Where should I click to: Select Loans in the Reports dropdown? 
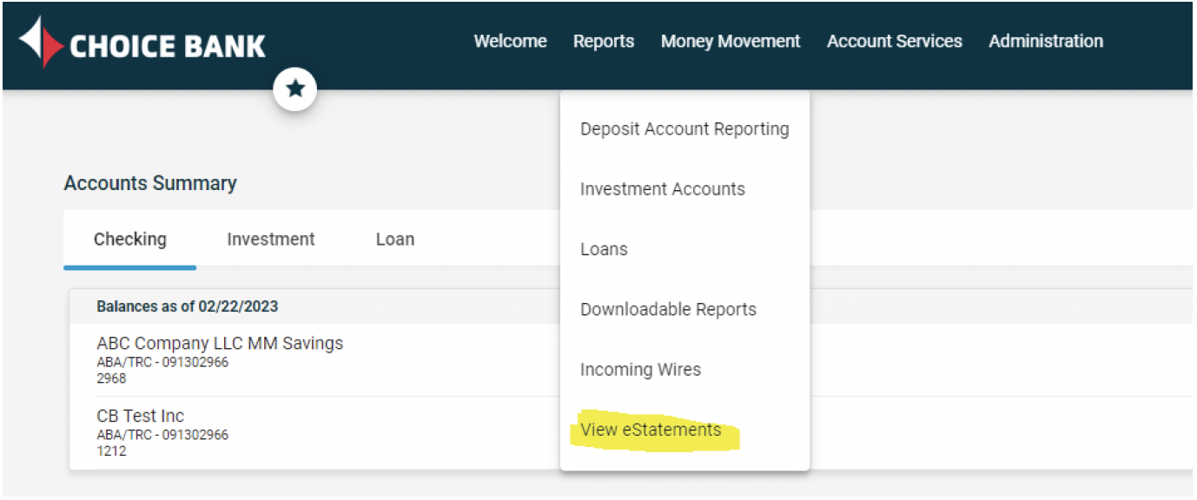coord(604,249)
